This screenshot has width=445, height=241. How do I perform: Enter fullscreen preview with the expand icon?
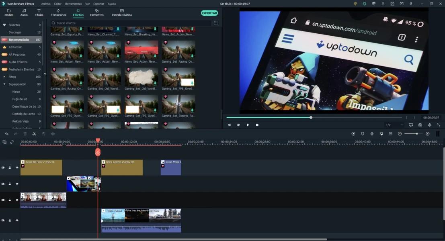point(439,125)
